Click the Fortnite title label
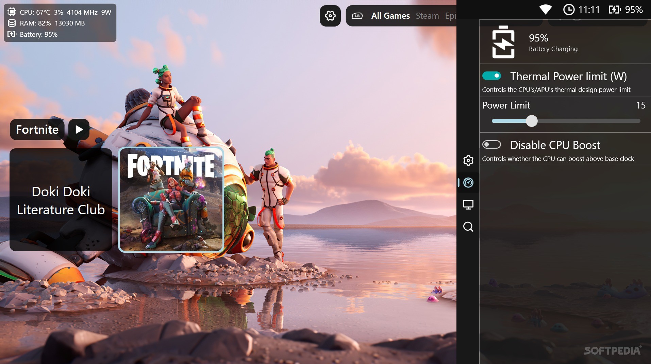This screenshot has height=364, width=651. 37,129
